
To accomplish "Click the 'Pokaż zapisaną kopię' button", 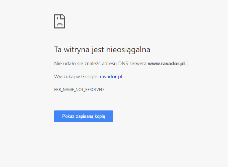I will [x=84, y=116].
